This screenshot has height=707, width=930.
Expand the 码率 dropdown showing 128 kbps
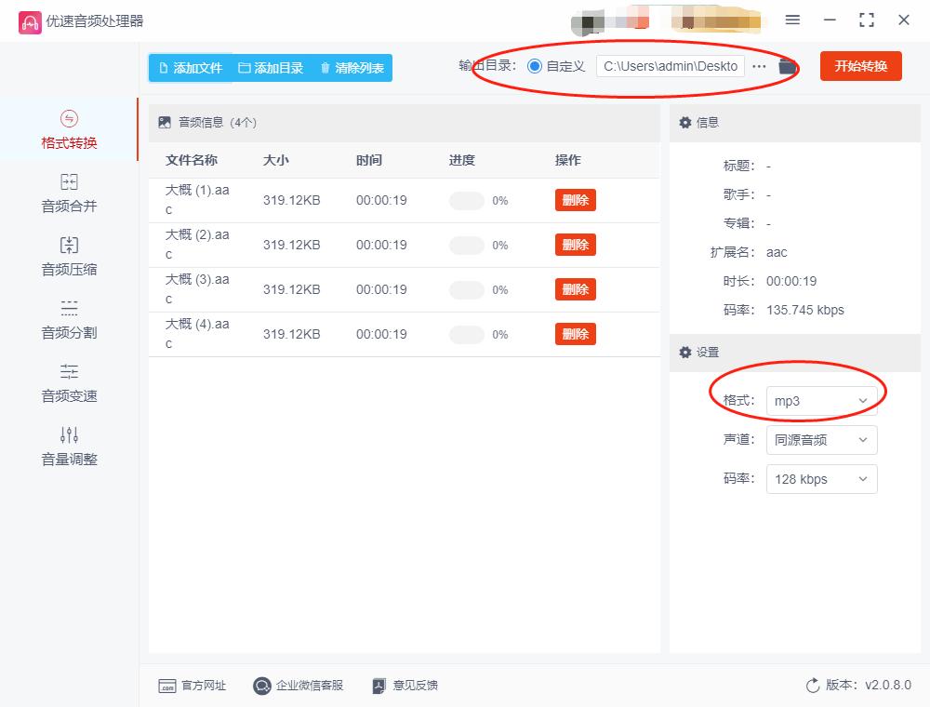pos(822,479)
